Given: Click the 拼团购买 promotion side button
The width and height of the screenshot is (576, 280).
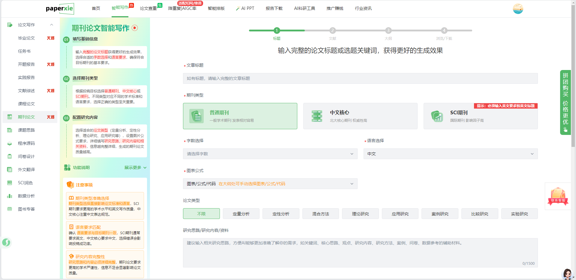Looking at the screenshot, I should 565,102.
